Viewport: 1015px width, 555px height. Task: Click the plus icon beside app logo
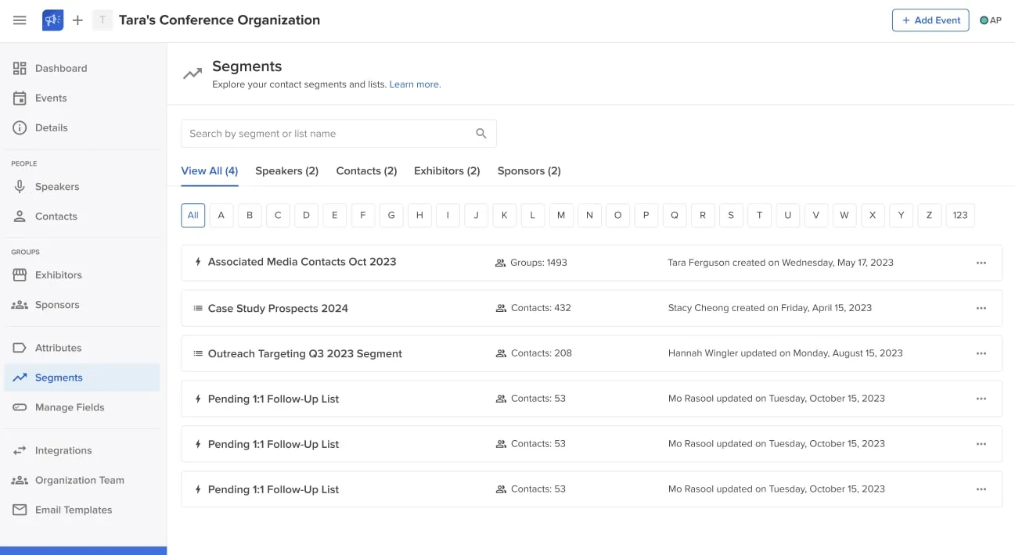click(77, 20)
